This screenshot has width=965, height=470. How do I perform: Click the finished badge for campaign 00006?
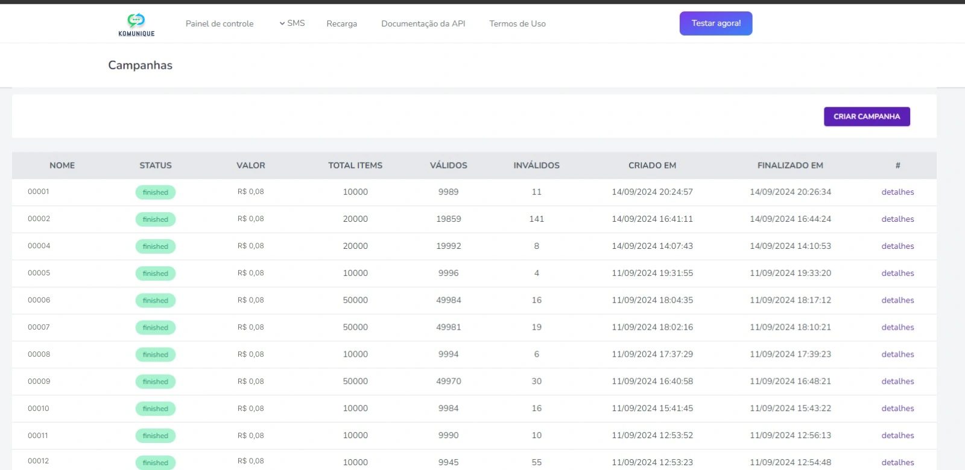156,301
